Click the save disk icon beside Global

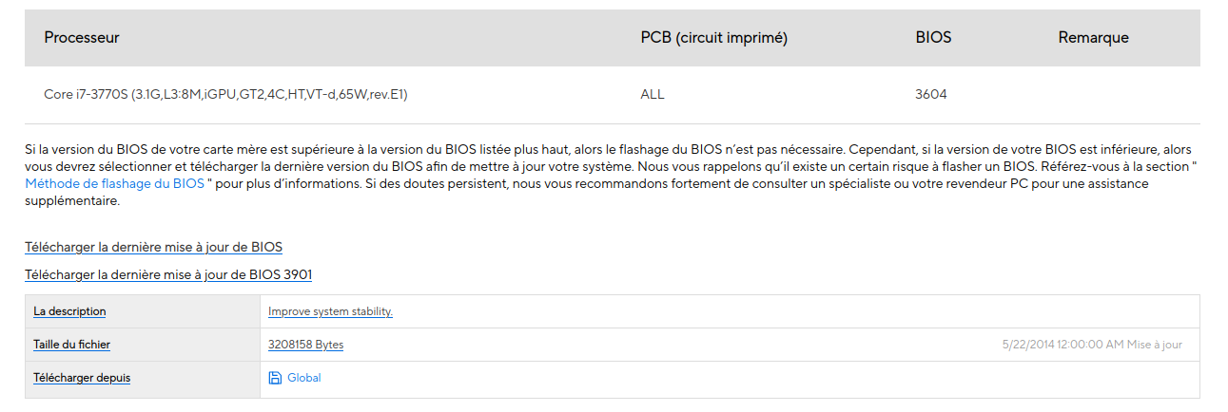click(x=275, y=378)
